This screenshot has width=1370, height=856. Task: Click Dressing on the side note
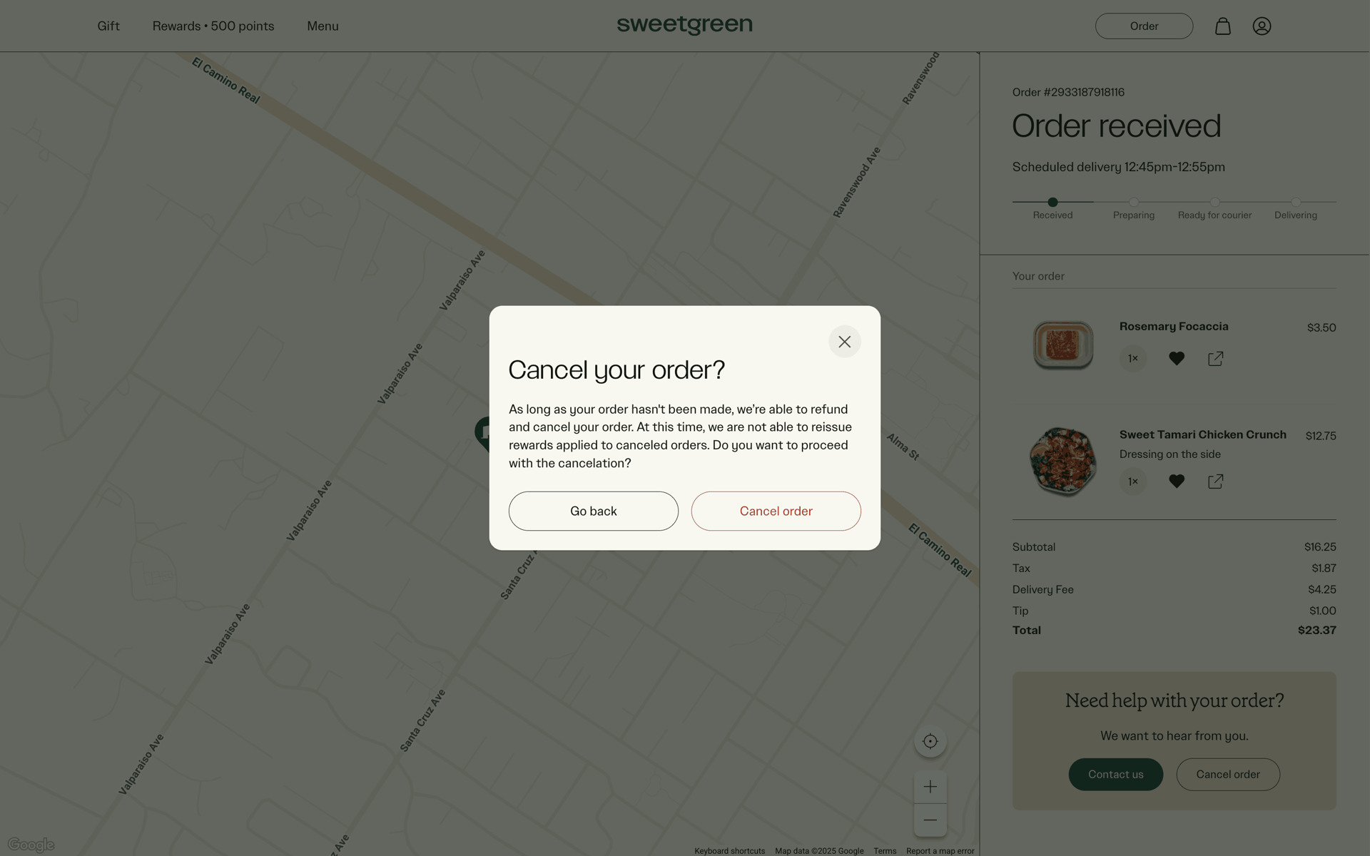tap(1169, 454)
